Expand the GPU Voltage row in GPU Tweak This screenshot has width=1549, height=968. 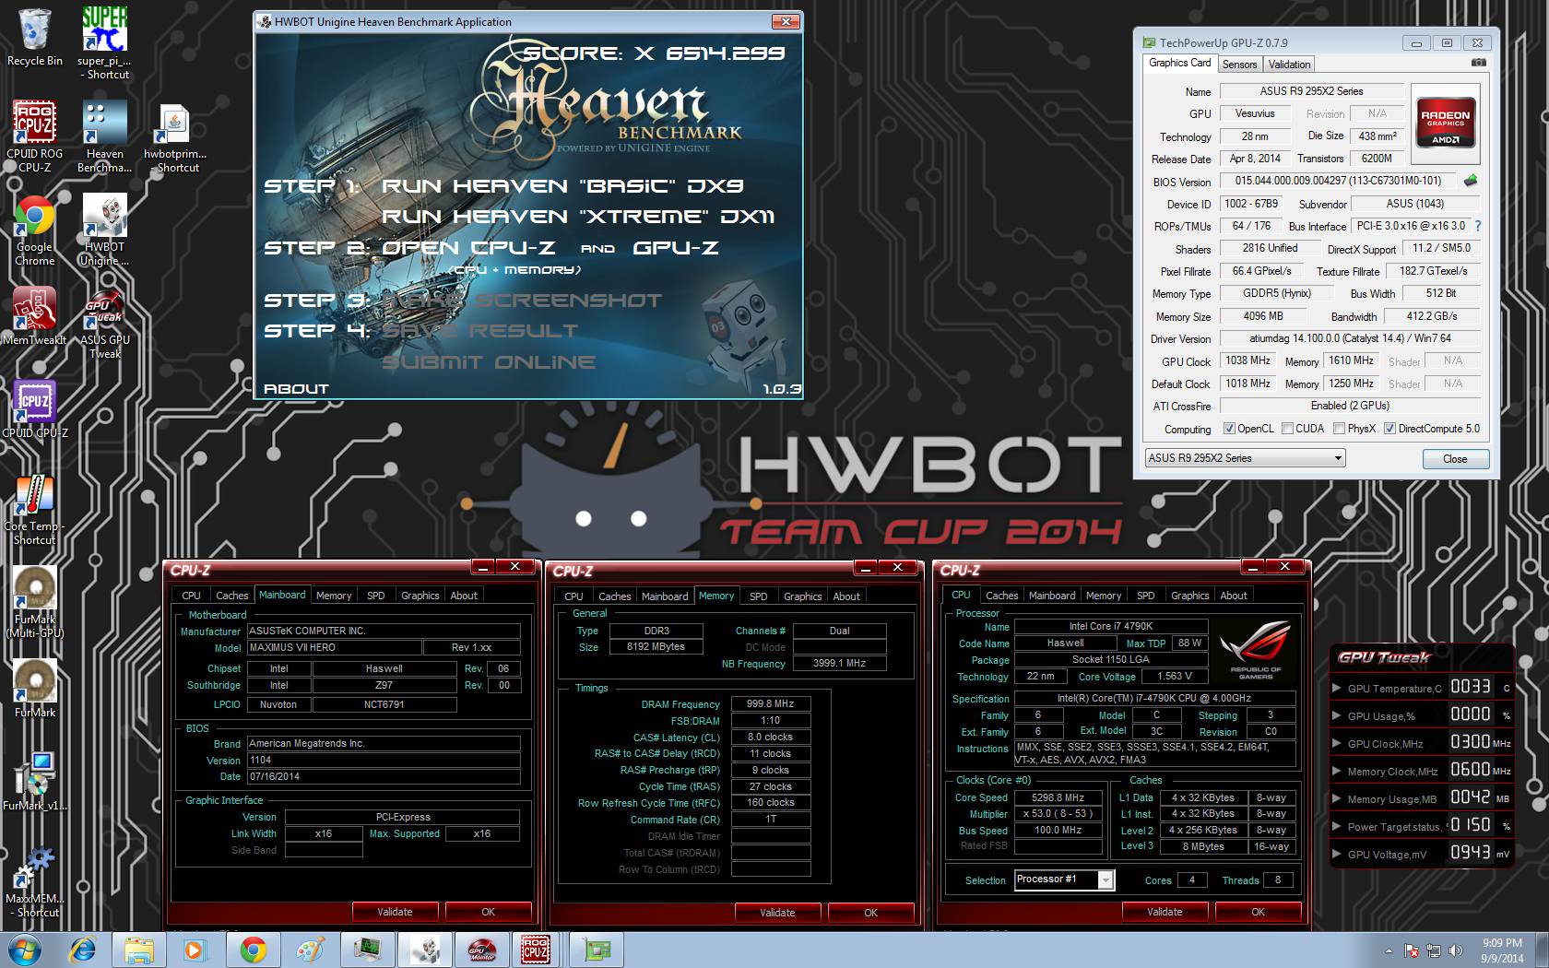click(1337, 854)
